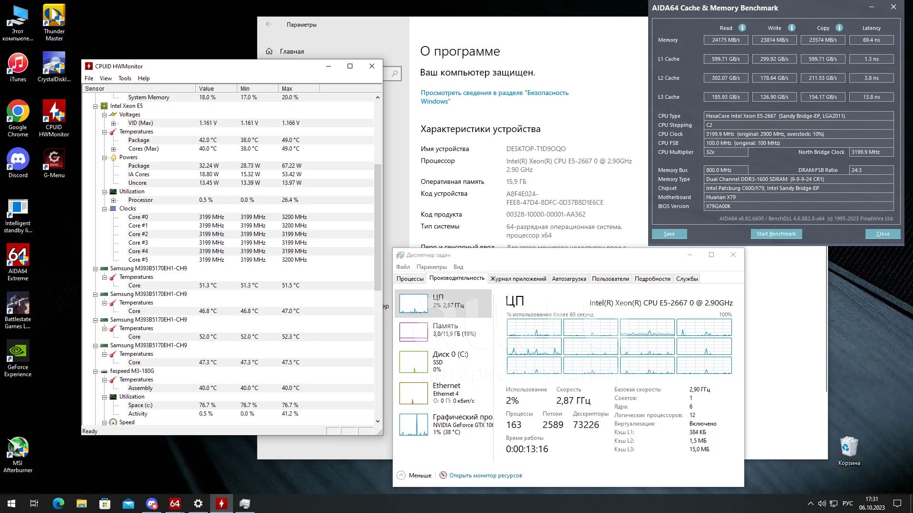Select Память in Task Manager sidebar
This screenshot has height=513, width=913.
click(x=443, y=331)
